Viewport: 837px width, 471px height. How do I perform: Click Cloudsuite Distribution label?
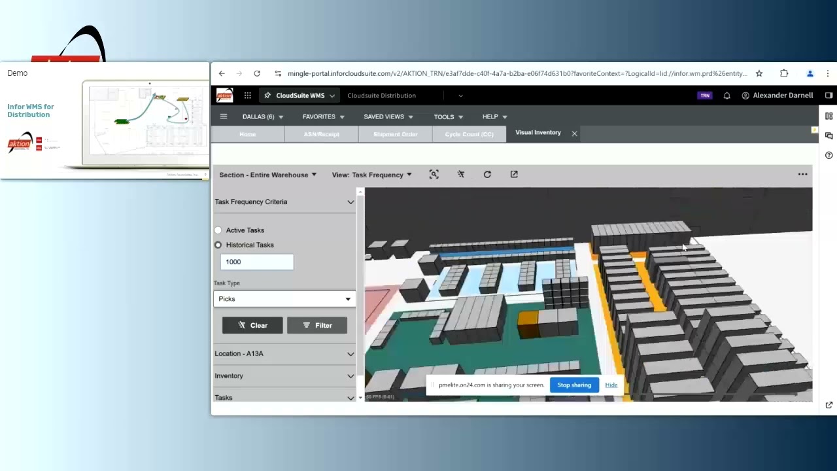tap(381, 96)
